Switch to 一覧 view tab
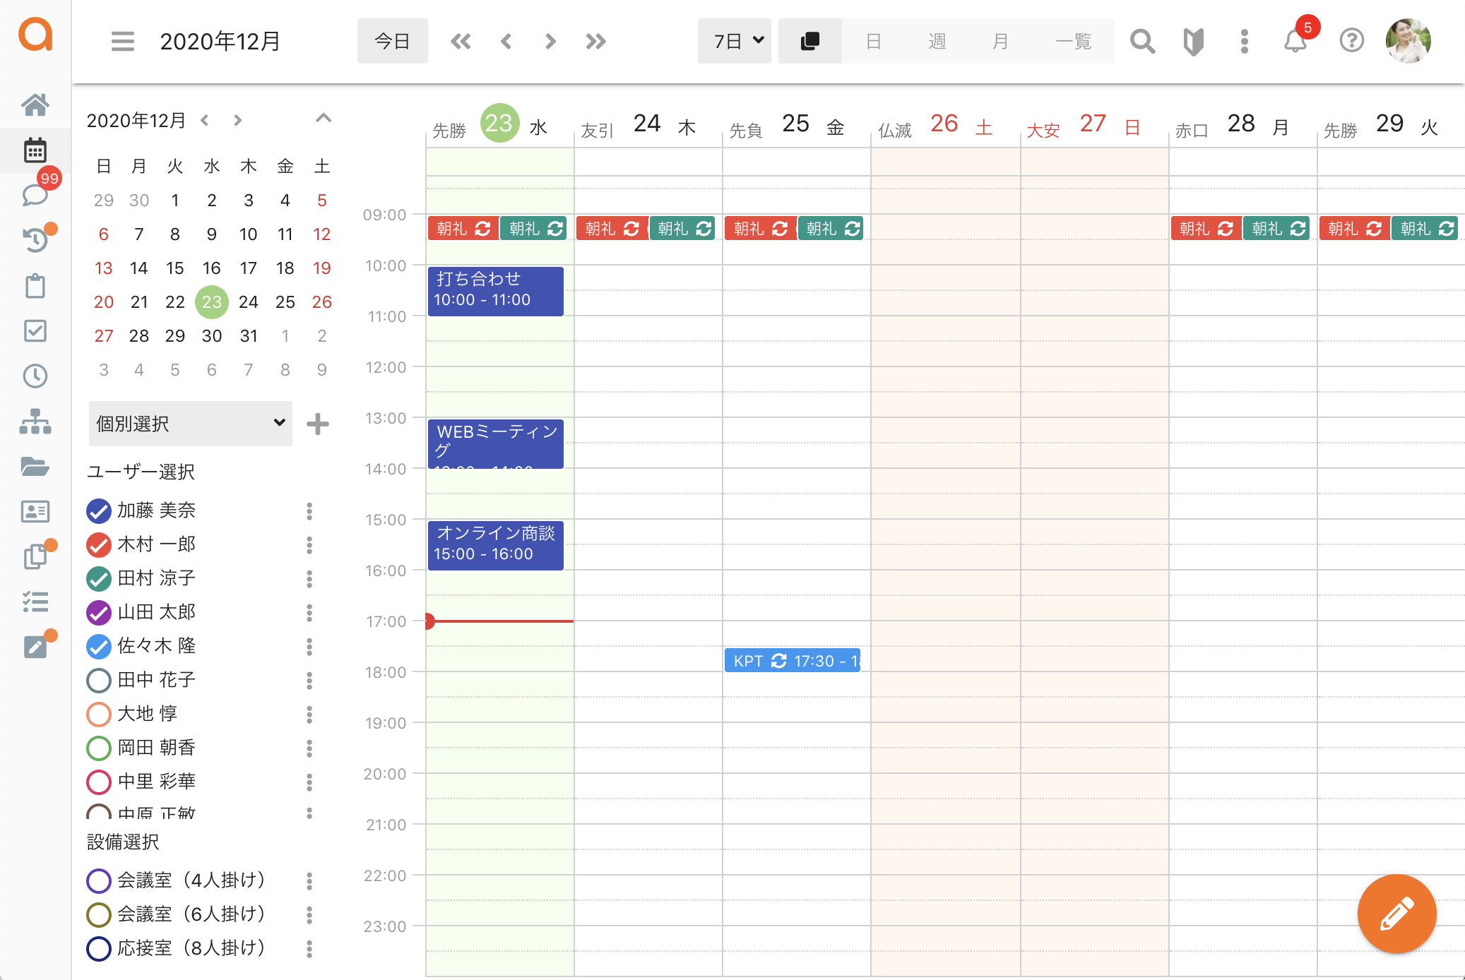This screenshot has height=980, width=1465. coord(1073,42)
